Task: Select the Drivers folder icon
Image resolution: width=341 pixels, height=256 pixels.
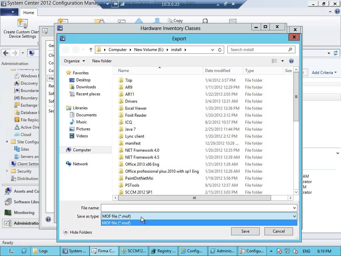Action: click(x=121, y=101)
